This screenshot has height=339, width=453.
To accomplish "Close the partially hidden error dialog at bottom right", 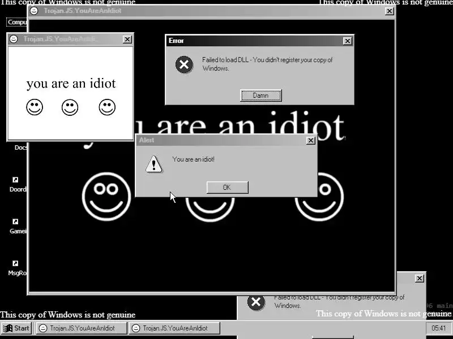I will click(419, 279).
